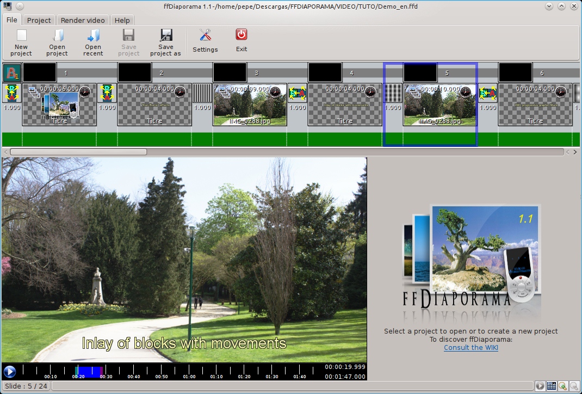Click the clock icon on slide 5
The image size is (582, 394).
(x=466, y=91)
